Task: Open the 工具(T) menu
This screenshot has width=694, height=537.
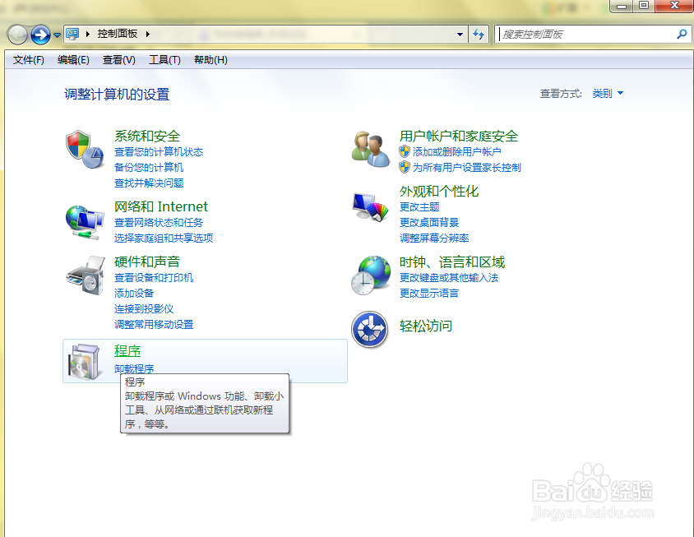Action: point(164,59)
